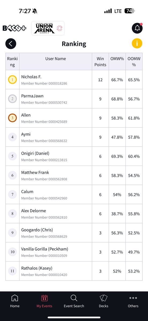
Task: Open the notification bell
Action: click(137, 28)
